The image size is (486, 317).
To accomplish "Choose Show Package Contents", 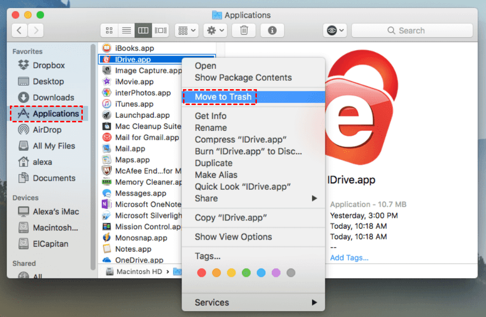I will pos(253,78).
